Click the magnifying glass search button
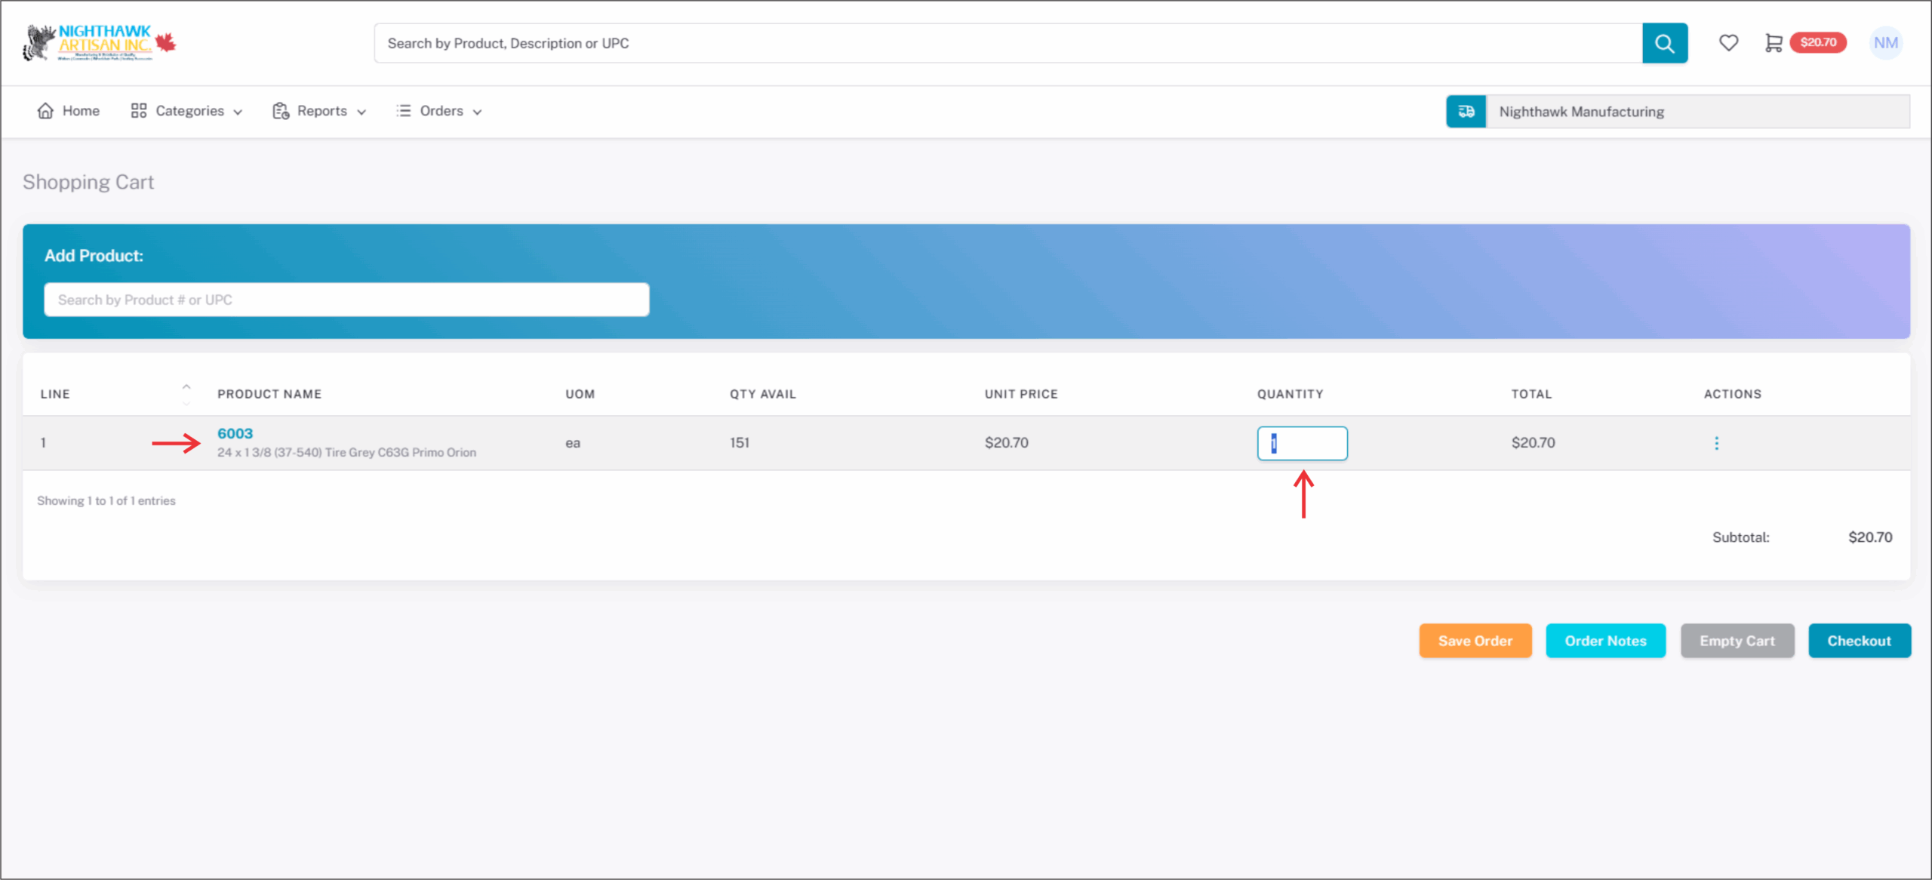Screen dimensions: 1932x880 1664,43
